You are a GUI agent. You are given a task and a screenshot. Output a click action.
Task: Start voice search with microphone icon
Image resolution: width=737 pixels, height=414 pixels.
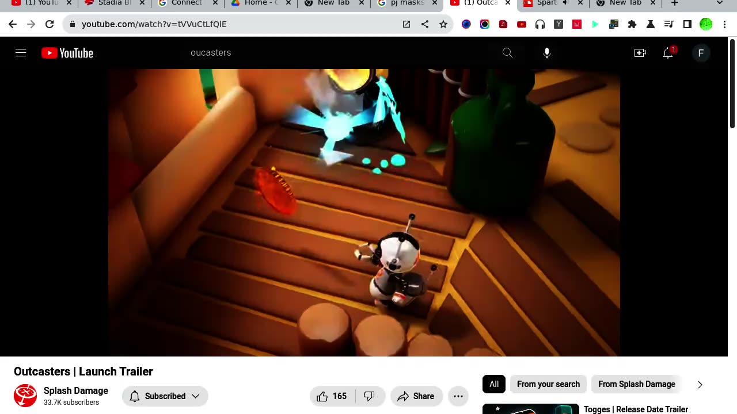pyautogui.click(x=547, y=53)
